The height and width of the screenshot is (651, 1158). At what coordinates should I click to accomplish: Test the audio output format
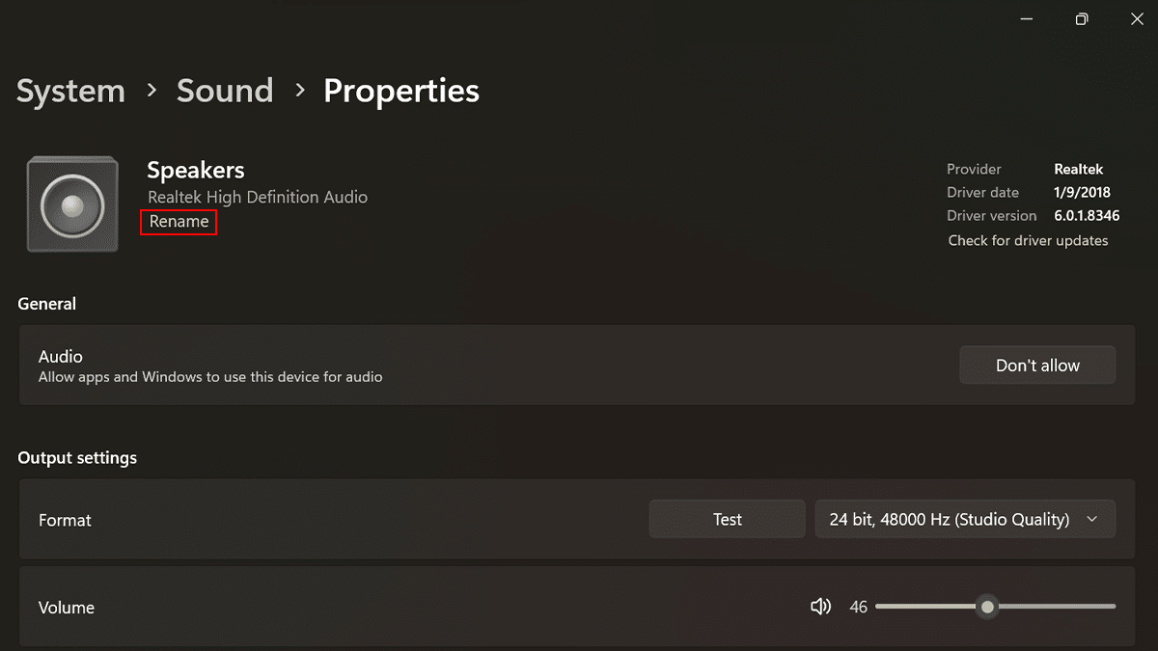[727, 520]
